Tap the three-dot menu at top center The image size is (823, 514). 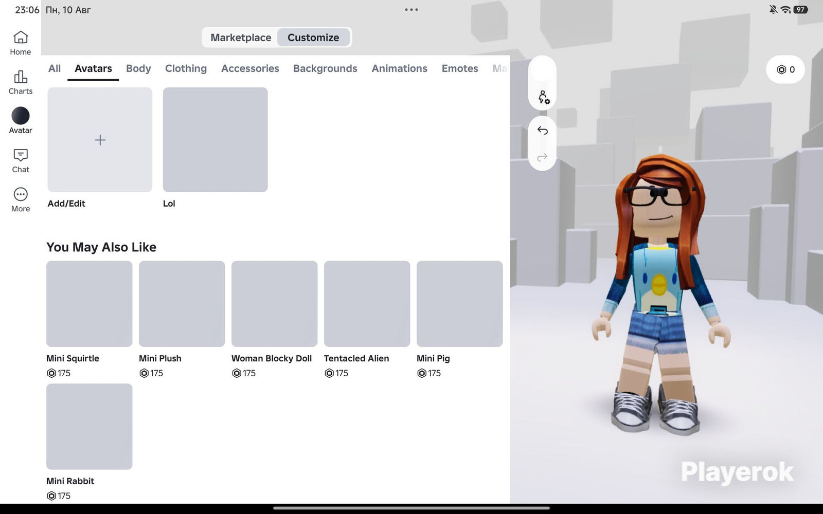click(411, 10)
